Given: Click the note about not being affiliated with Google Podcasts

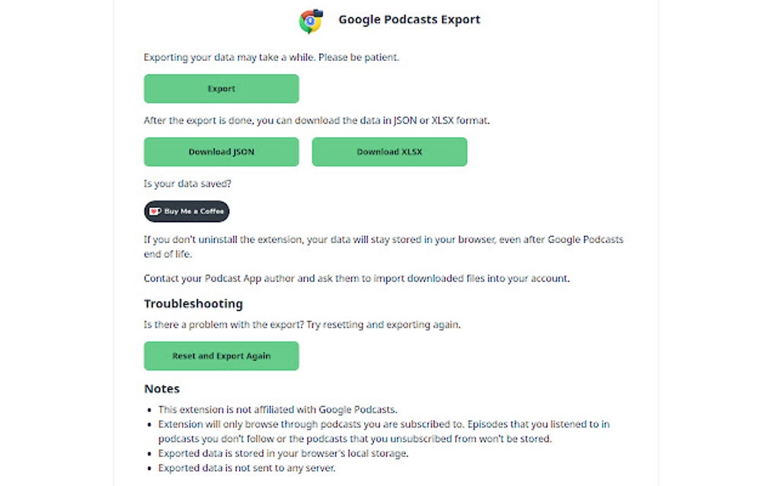Looking at the screenshot, I should (x=277, y=409).
